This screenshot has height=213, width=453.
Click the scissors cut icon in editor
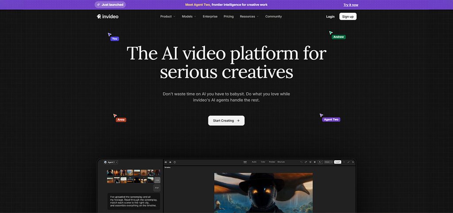310,162
